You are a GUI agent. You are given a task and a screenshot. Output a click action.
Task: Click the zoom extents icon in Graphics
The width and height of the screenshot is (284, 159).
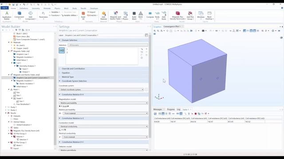coord(167,31)
